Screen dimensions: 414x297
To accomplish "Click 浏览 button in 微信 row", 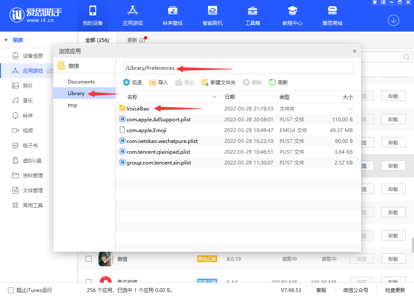I will coord(362,259).
